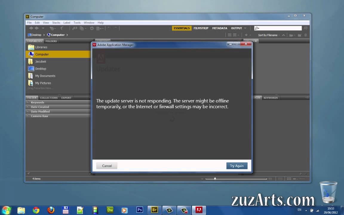The height and width of the screenshot is (215, 344).
Task: Click Computer in the path bar
Action: pyautogui.click(x=56, y=35)
